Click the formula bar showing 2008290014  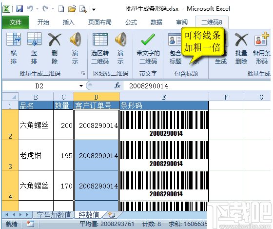[197, 86]
